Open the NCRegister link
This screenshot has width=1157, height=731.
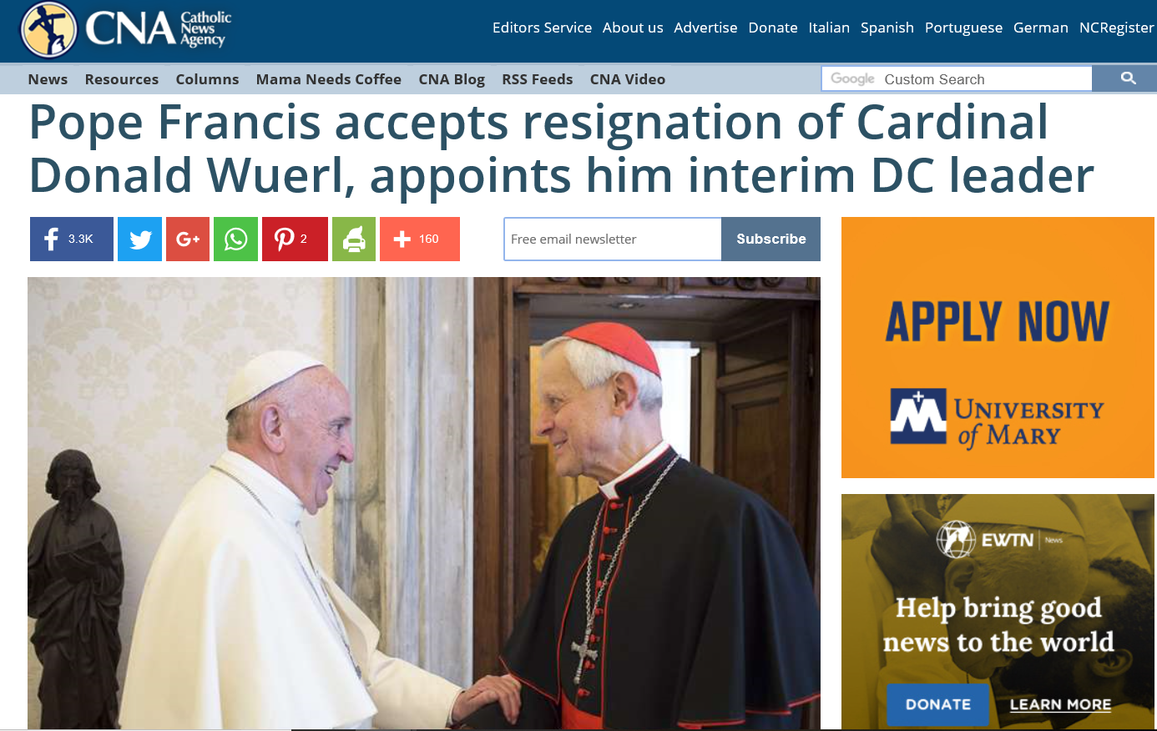tap(1116, 28)
